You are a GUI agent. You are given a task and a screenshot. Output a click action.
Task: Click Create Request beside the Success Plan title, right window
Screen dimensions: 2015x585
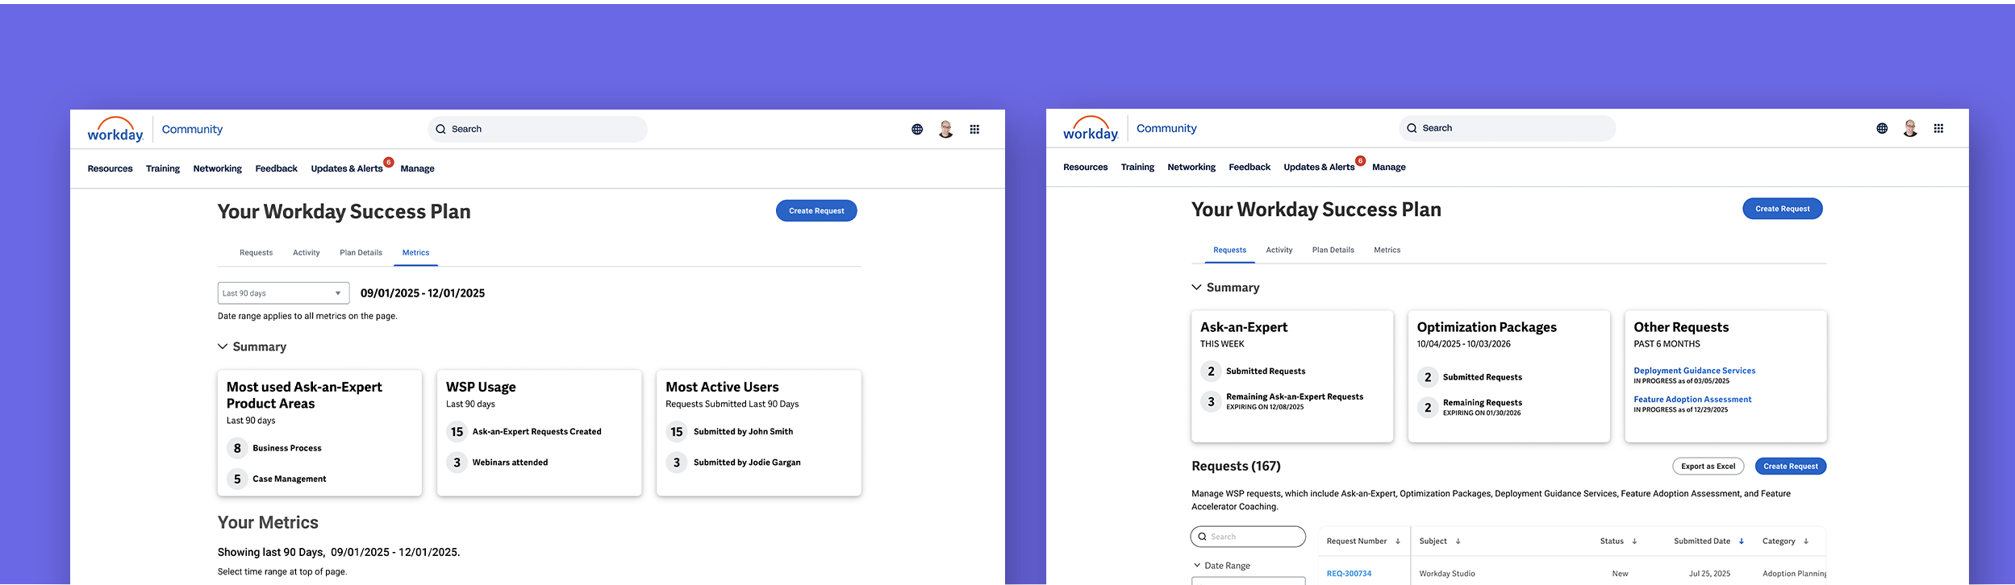1783,209
